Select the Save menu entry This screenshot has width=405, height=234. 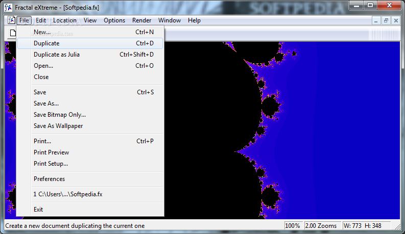pos(90,92)
